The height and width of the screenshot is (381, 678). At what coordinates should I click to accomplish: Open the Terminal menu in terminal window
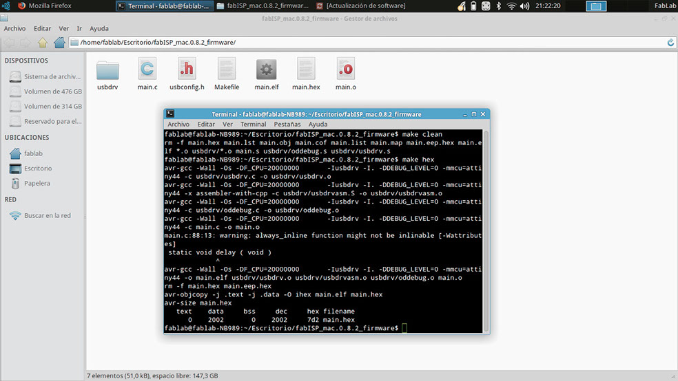pos(254,124)
